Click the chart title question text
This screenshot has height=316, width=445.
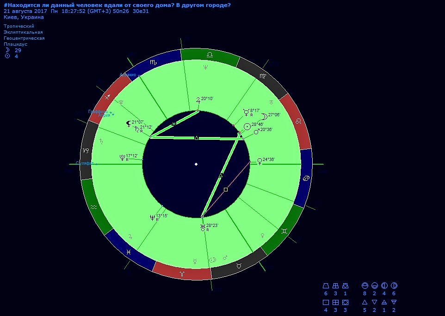click(x=117, y=5)
